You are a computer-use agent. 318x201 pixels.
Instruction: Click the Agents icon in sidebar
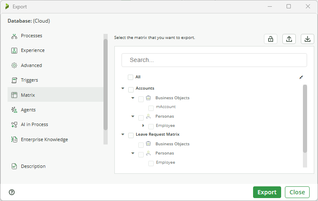coord(14,110)
